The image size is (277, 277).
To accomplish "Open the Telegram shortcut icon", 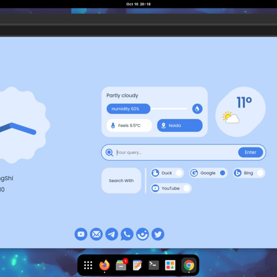I will [112, 234].
